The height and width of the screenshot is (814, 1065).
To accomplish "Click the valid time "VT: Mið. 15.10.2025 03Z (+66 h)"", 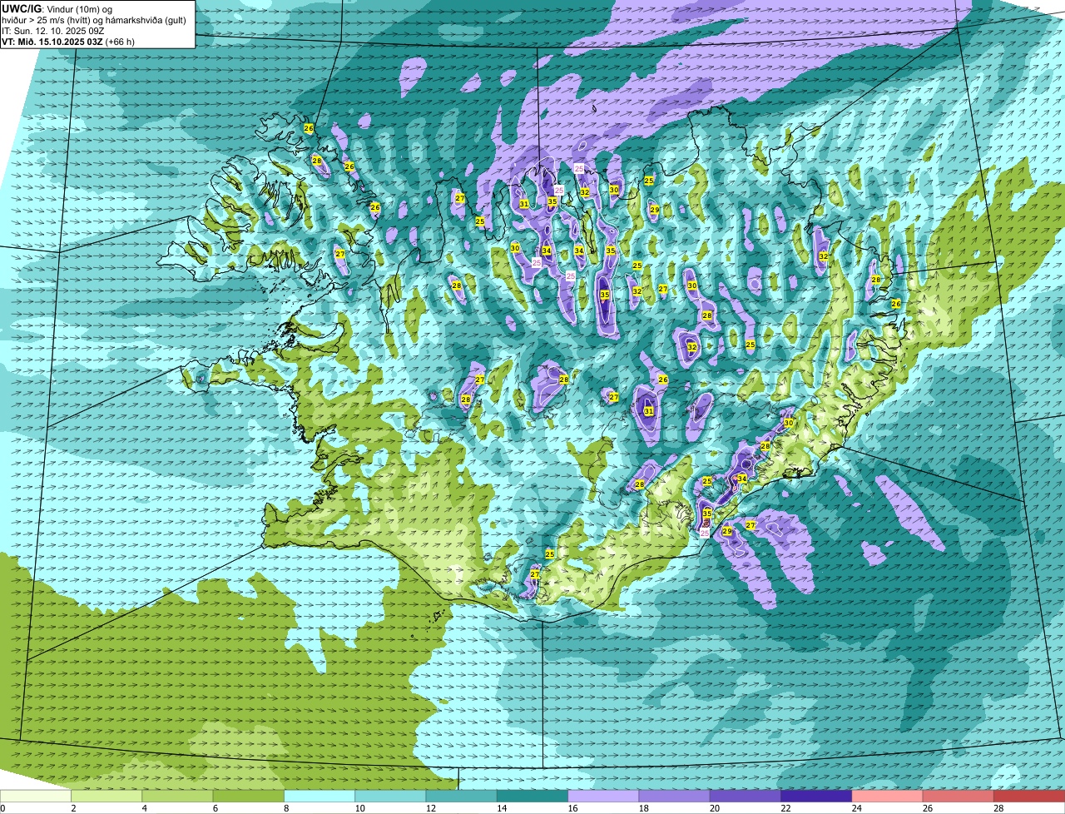I will click(x=68, y=42).
